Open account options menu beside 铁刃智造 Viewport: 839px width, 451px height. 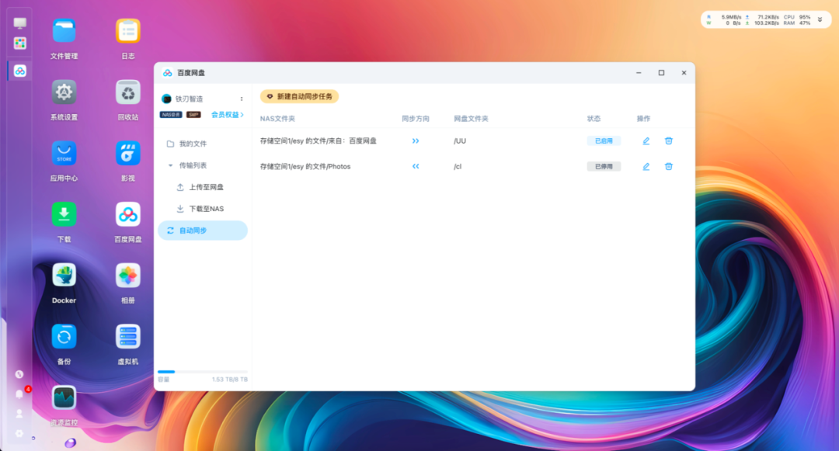click(242, 99)
